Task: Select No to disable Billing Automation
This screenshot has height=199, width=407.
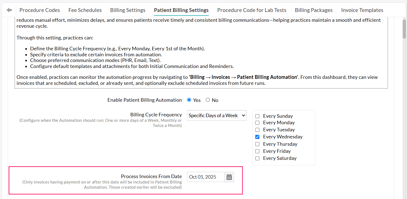Action: tap(208, 100)
